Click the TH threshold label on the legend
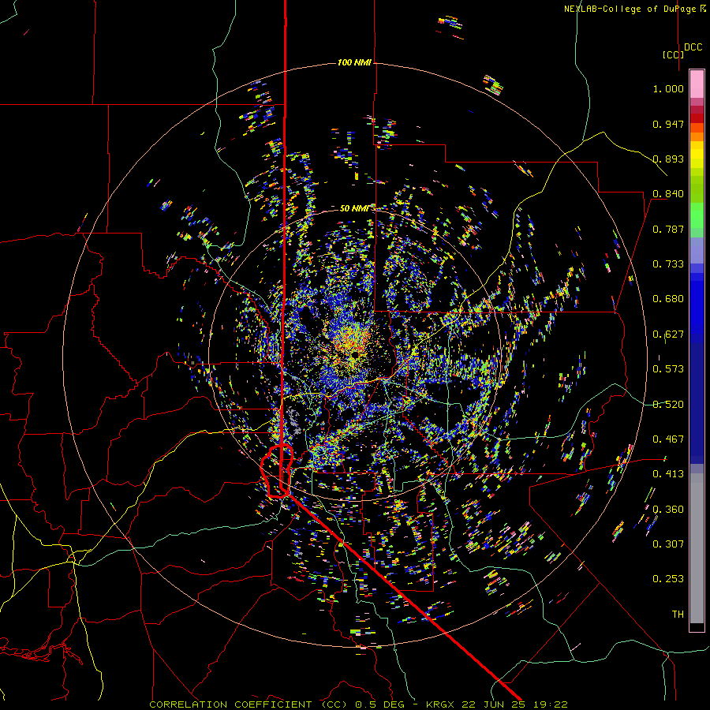710x710 pixels. [678, 615]
